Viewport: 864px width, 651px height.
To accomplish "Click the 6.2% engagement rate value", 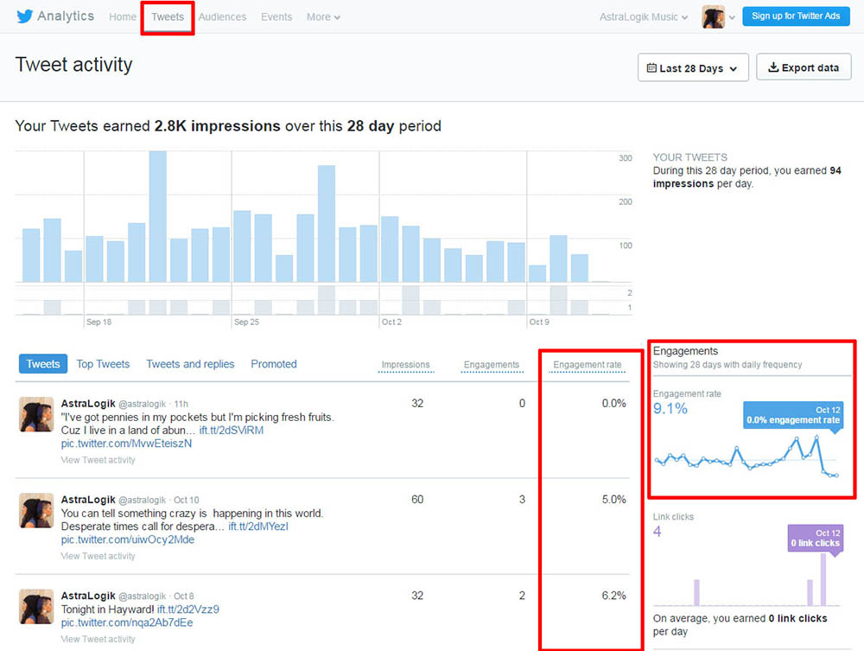I will click(x=613, y=596).
